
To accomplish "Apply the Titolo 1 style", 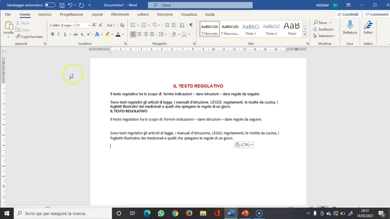I will coord(251,29).
